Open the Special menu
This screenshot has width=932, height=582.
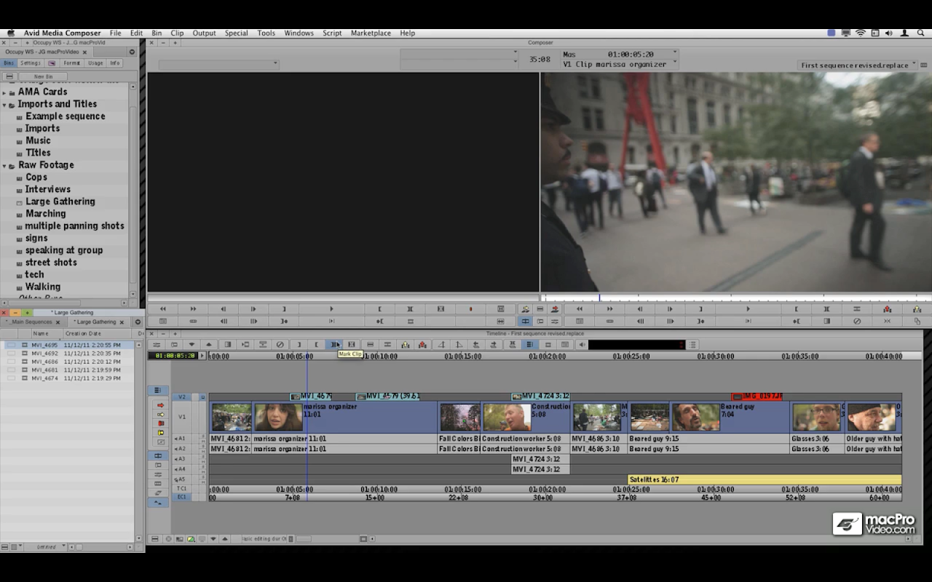pyautogui.click(x=236, y=33)
